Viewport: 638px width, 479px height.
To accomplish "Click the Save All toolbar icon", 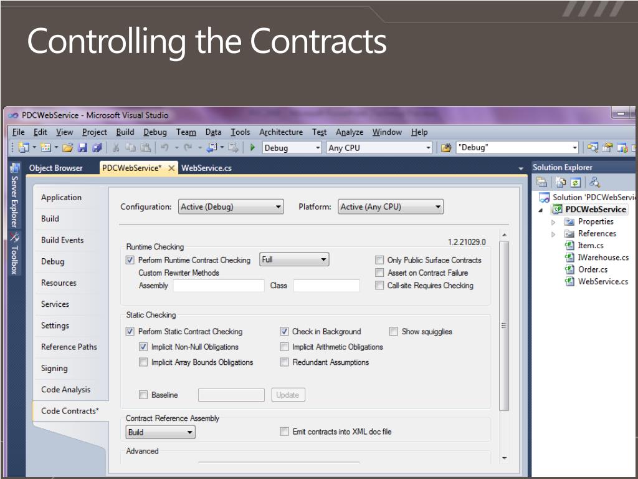I will [x=97, y=147].
